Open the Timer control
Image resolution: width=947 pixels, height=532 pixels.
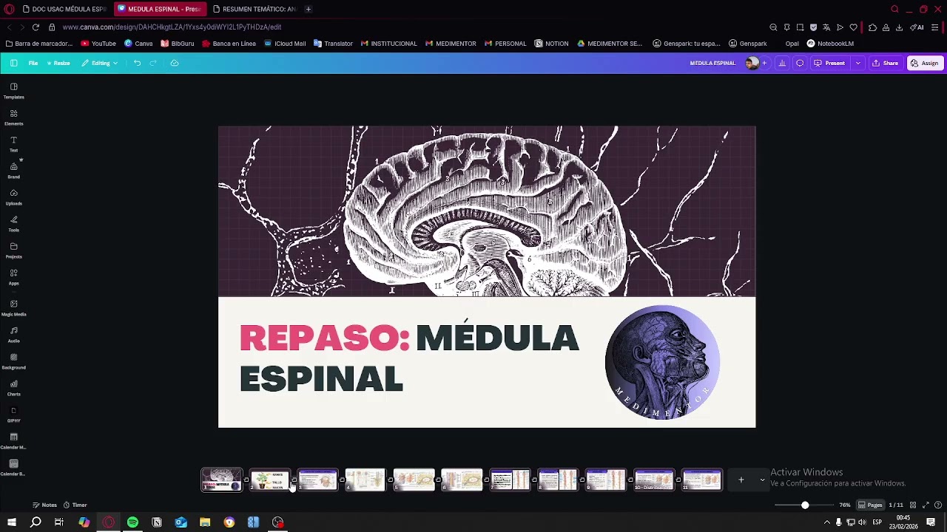pyautogui.click(x=75, y=505)
